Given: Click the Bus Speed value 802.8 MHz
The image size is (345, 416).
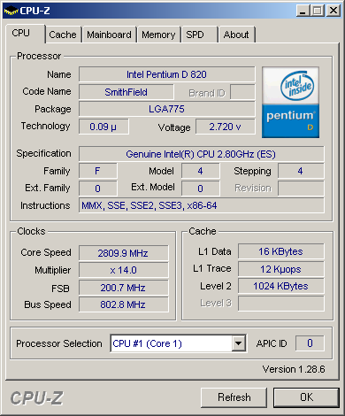Looking at the screenshot, I should click(124, 304).
